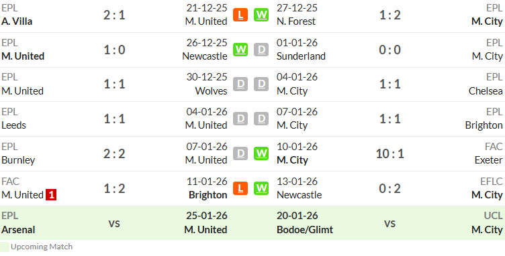Click the 10 : 1 score

coord(389,154)
